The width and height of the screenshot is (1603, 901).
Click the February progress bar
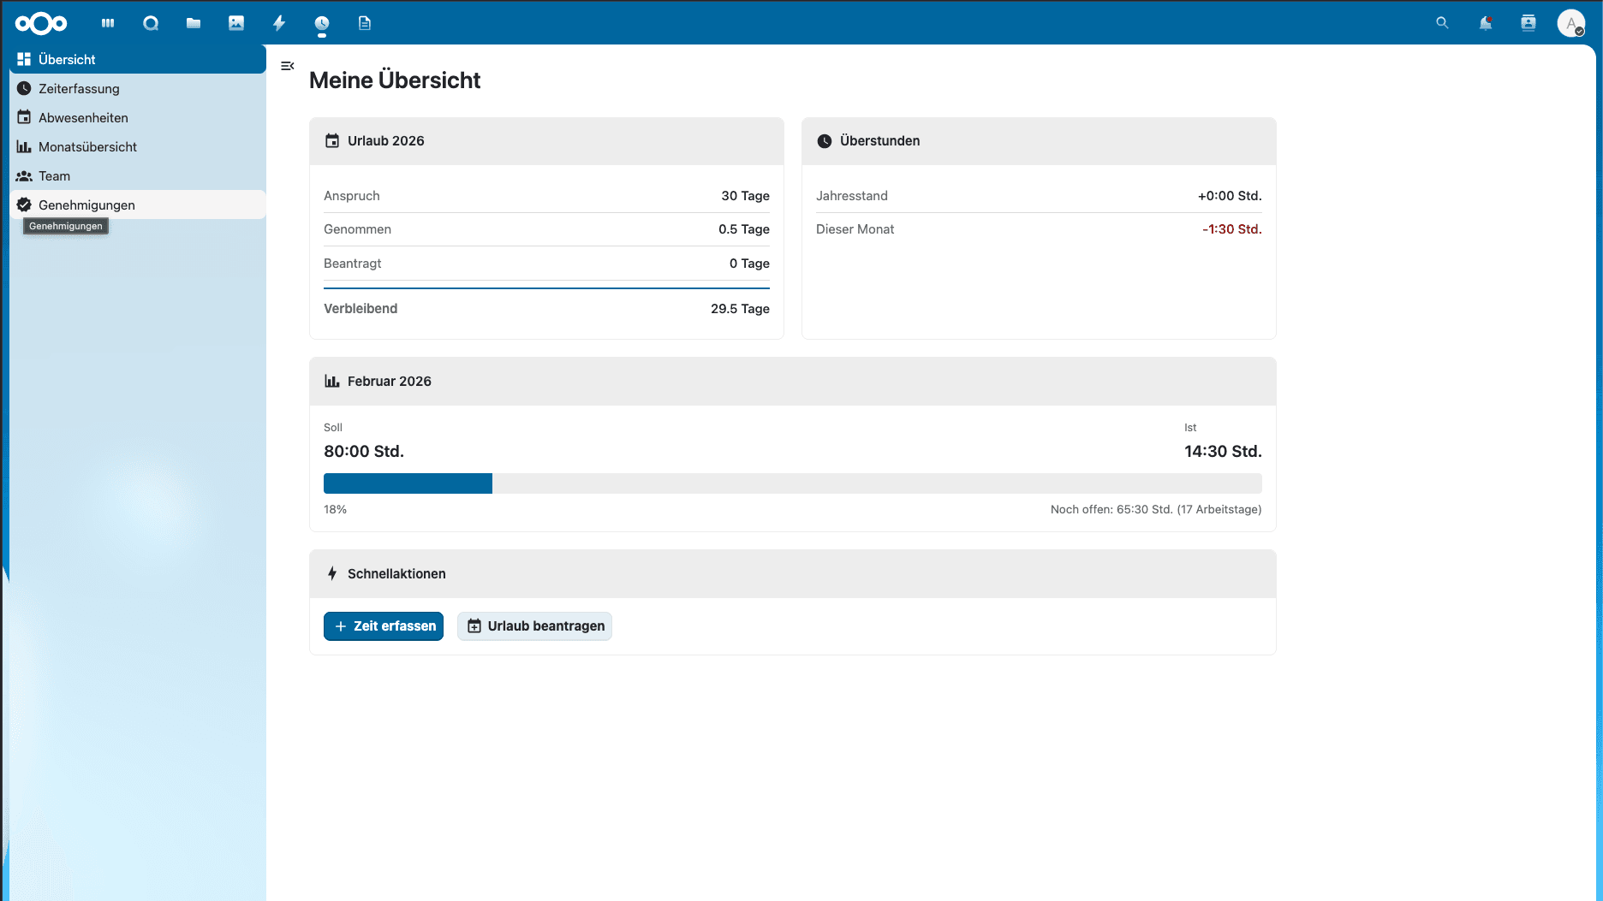(x=792, y=483)
